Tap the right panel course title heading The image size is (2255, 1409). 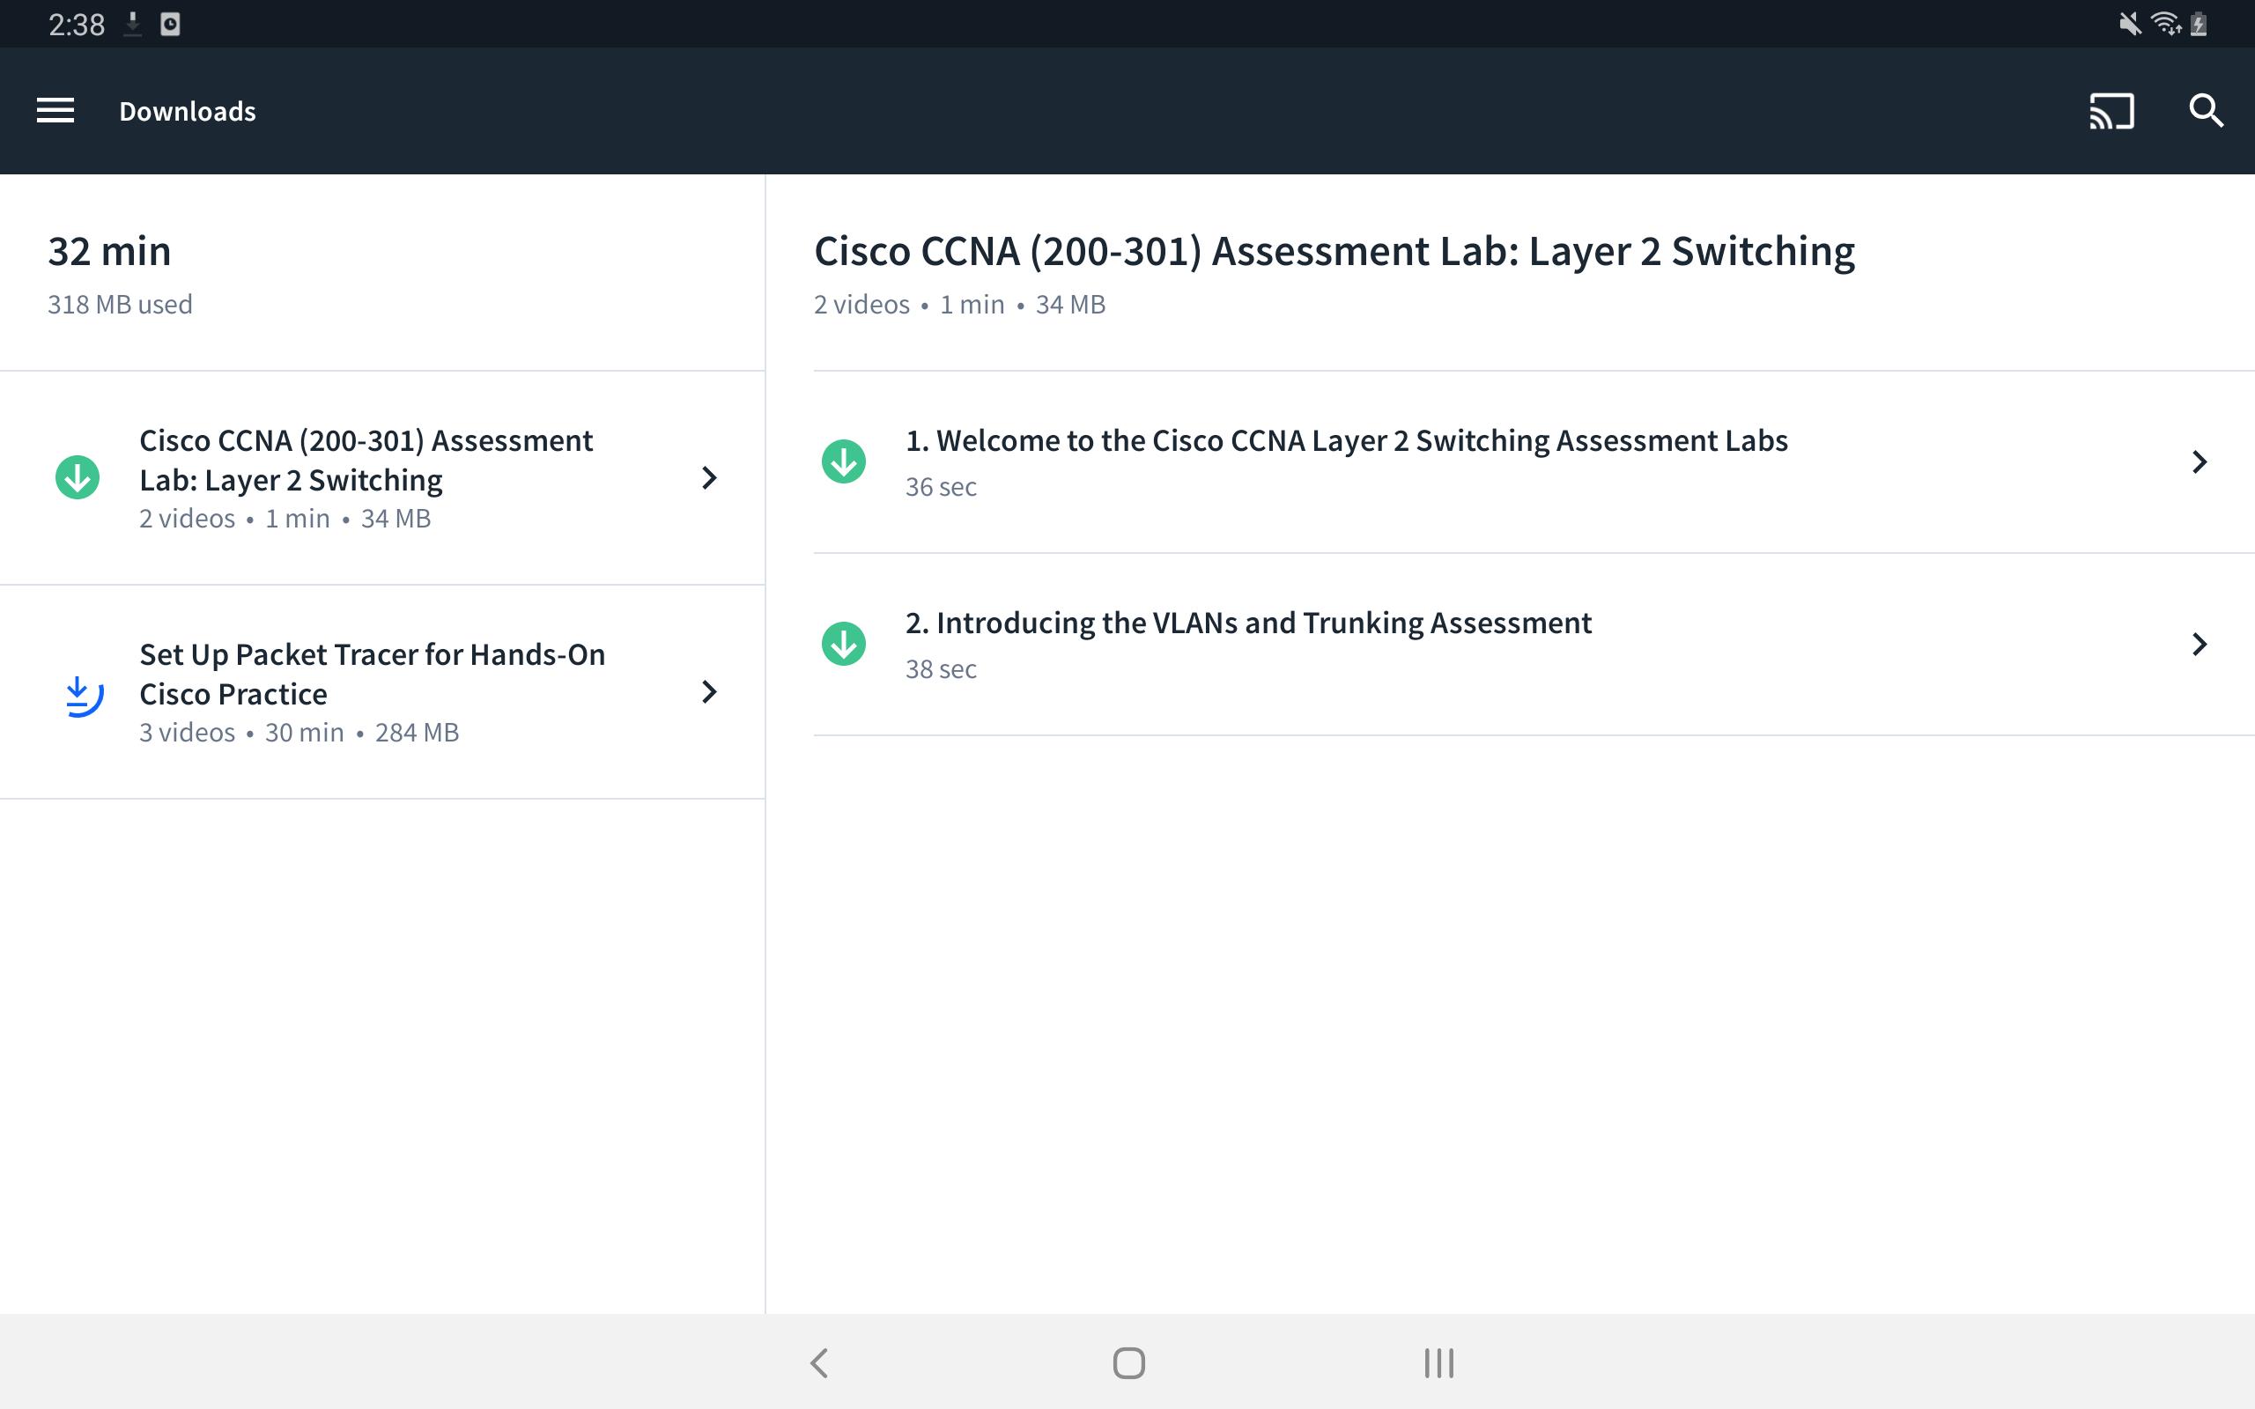(x=1335, y=252)
